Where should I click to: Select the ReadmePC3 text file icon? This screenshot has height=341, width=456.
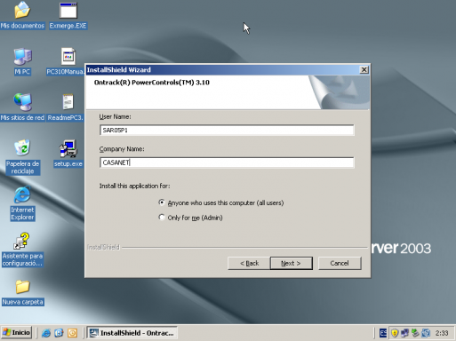click(x=66, y=107)
